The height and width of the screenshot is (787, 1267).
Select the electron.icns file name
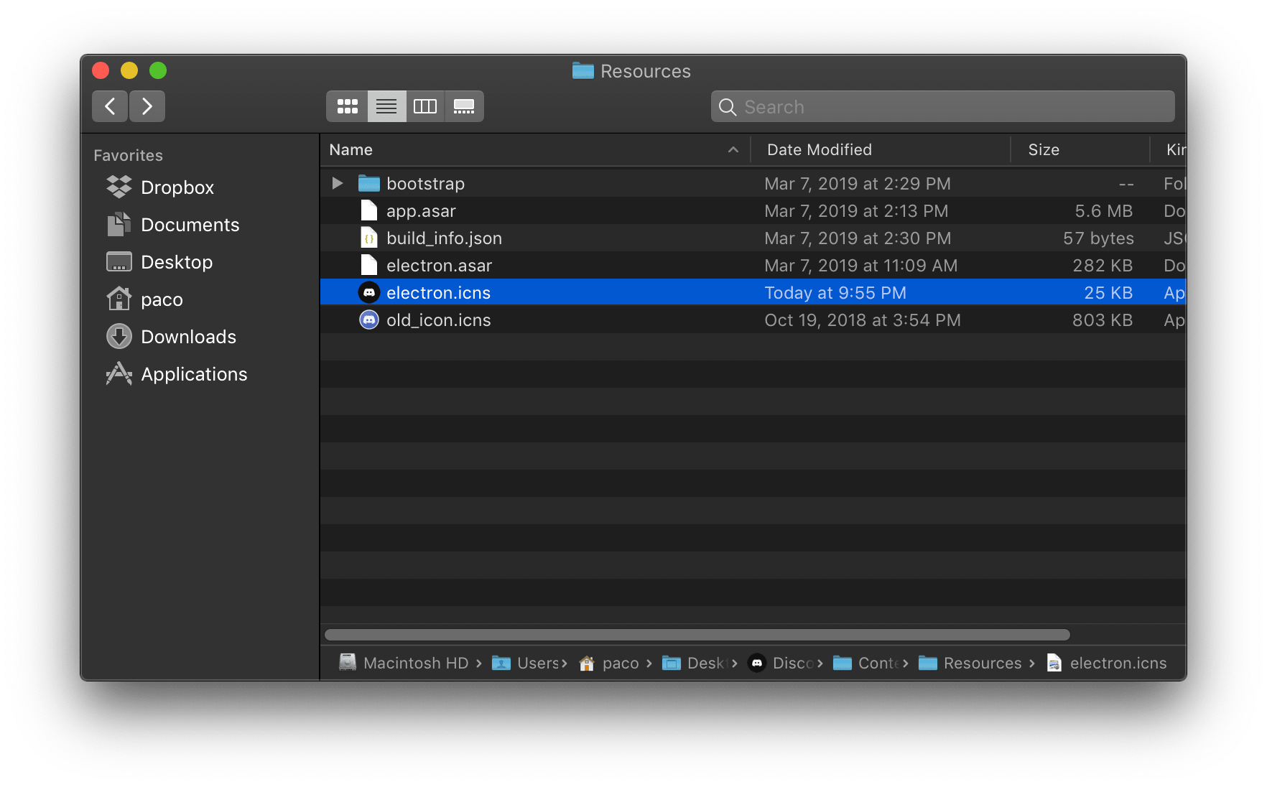[438, 292]
